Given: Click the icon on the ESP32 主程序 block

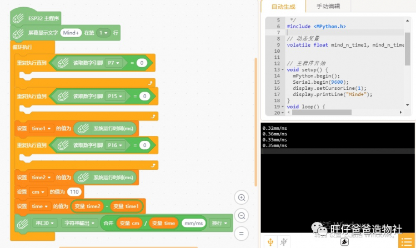Looking at the screenshot, I should point(18,18).
